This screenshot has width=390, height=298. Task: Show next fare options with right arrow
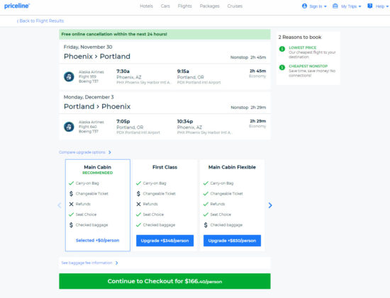coord(270,205)
